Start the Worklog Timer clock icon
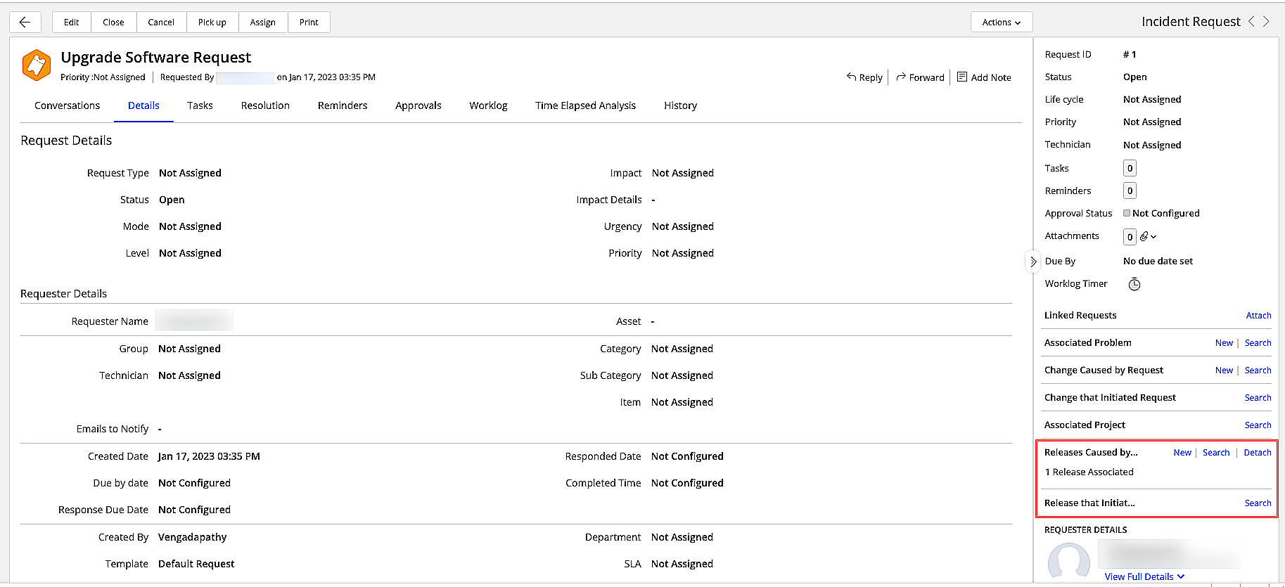The height and width of the screenshot is (587, 1285). pos(1134,284)
